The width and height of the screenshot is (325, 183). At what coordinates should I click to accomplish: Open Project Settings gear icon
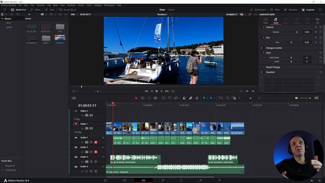319,180
